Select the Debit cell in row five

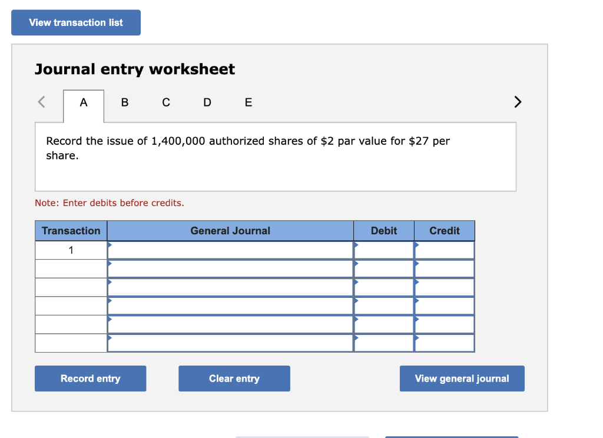pos(384,324)
